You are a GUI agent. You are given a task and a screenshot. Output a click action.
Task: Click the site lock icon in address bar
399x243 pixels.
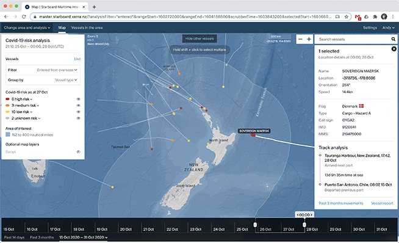click(35, 17)
